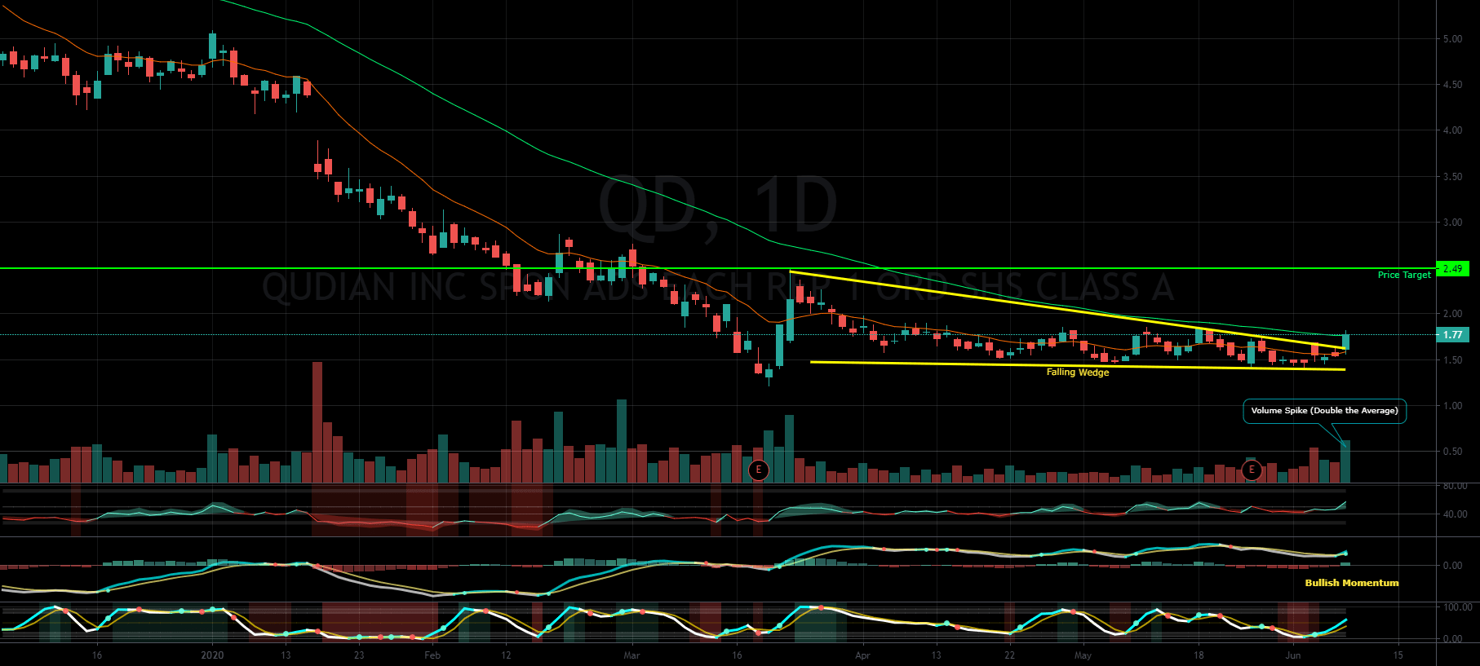Click the 0.50 price axis label
This screenshot has width=1480, height=666.
1452,452
